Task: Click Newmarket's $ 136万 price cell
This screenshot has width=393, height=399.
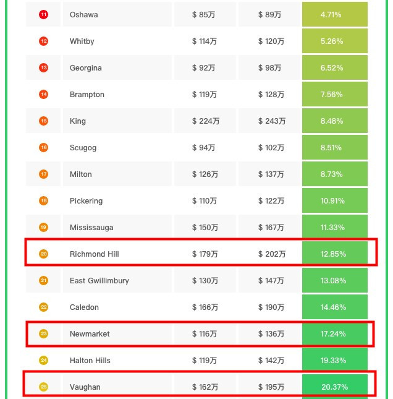Action: pos(271,333)
